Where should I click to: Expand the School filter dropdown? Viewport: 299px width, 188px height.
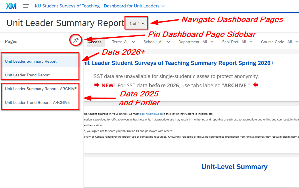click(156, 42)
